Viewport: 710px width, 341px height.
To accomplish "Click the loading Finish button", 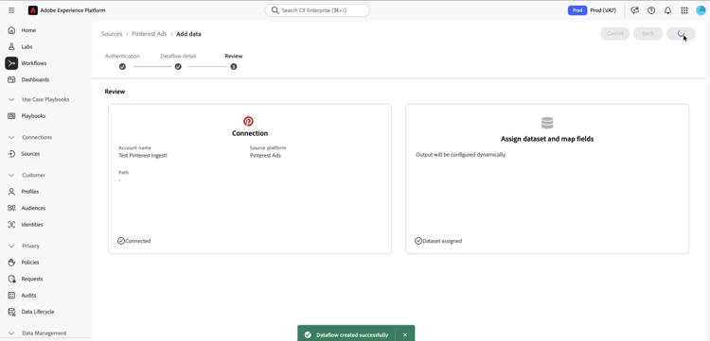I will [x=681, y=33].
